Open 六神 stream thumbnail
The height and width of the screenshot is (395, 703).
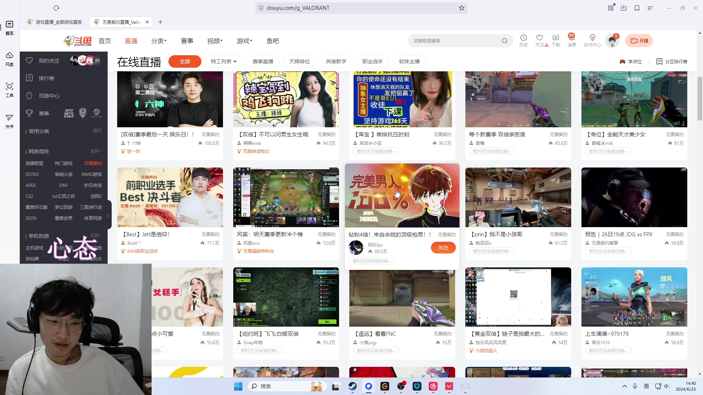170,99
